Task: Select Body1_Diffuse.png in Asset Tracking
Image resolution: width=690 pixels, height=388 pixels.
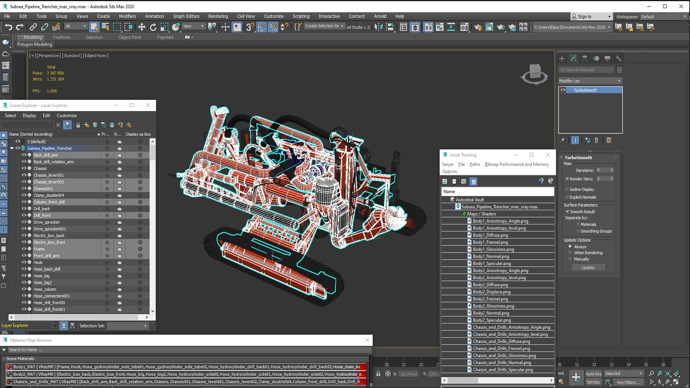Action: point(490,235)
